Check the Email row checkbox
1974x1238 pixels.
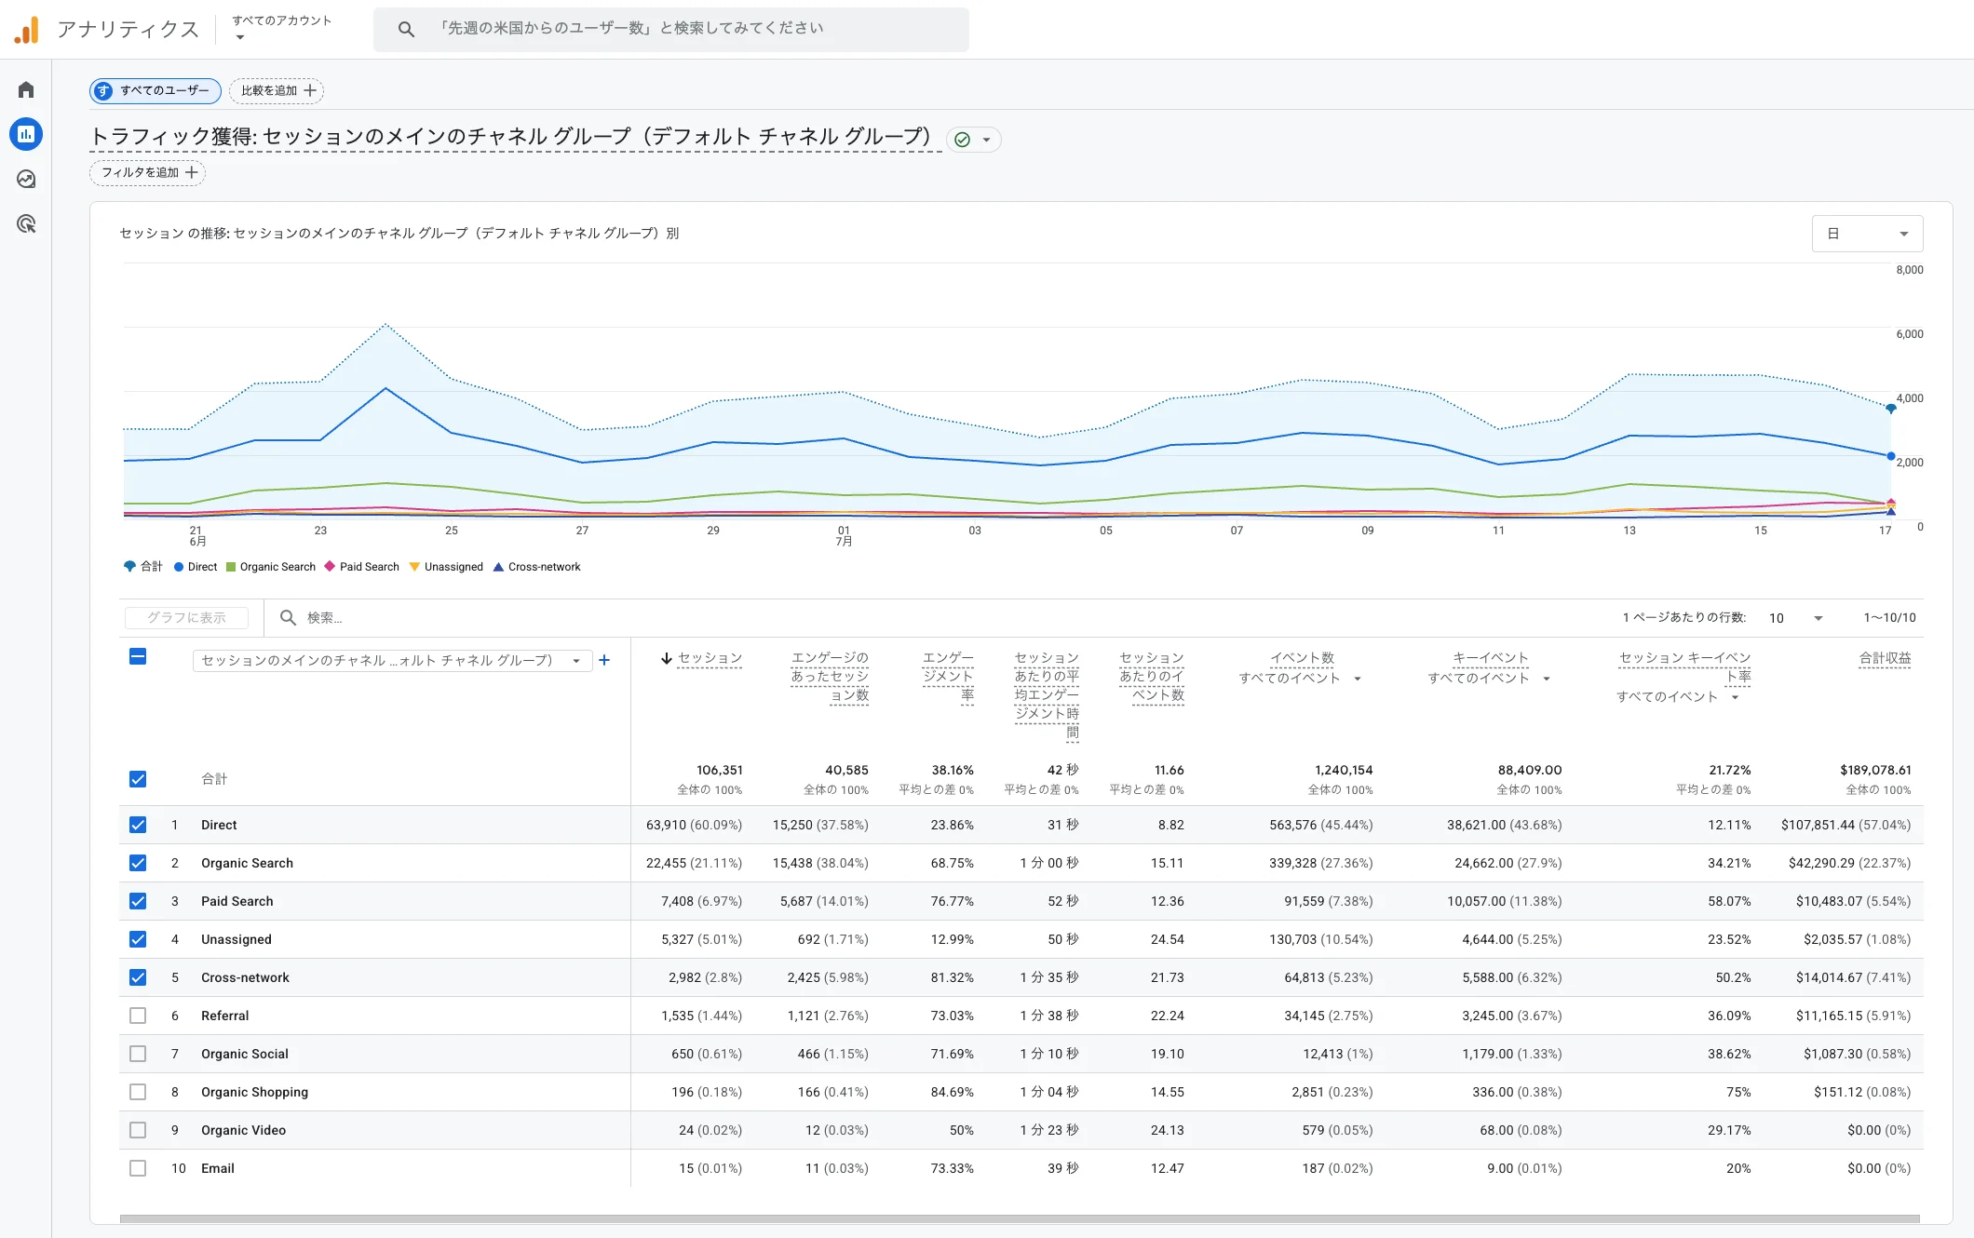pyautogui.click(x=138, y=1168)
